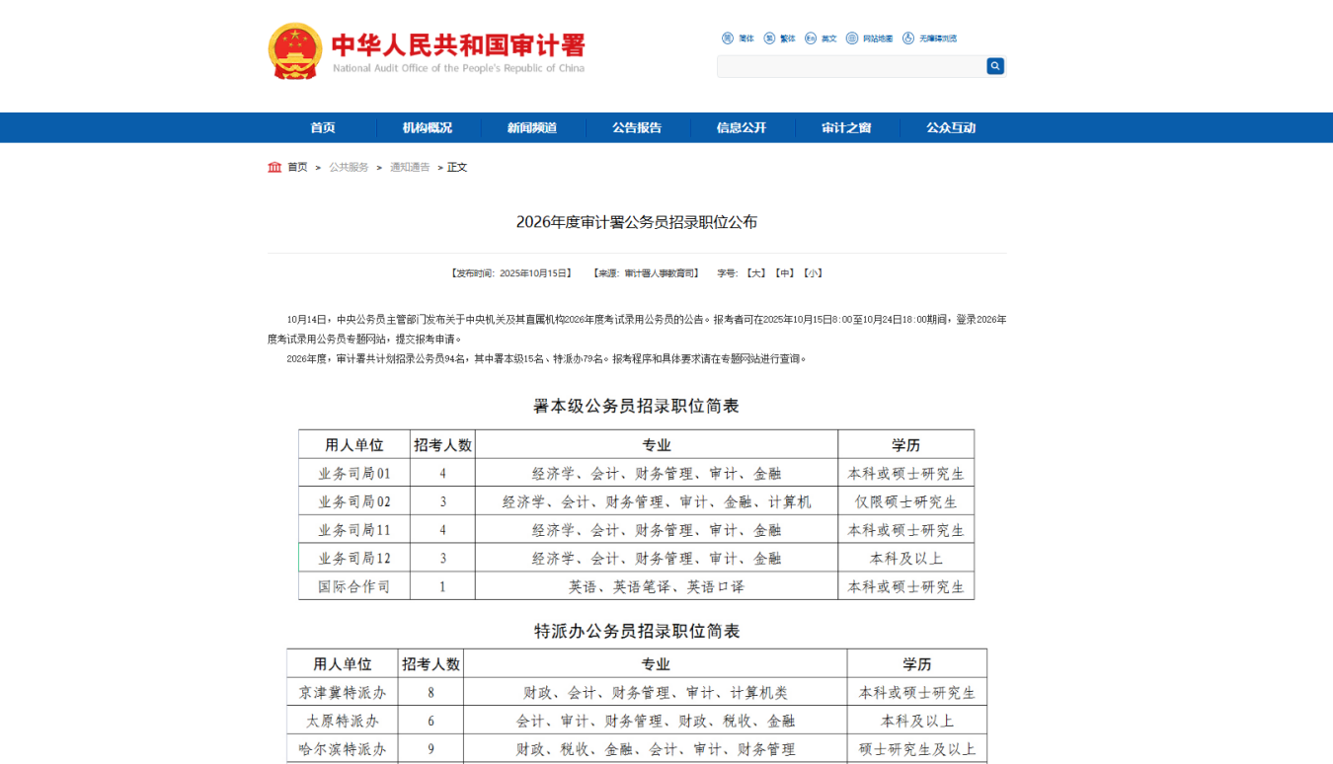This screenshot has height=764, width=1333.
Task: Set font size to 中 (medium)
Action: [x=784, y=273]
